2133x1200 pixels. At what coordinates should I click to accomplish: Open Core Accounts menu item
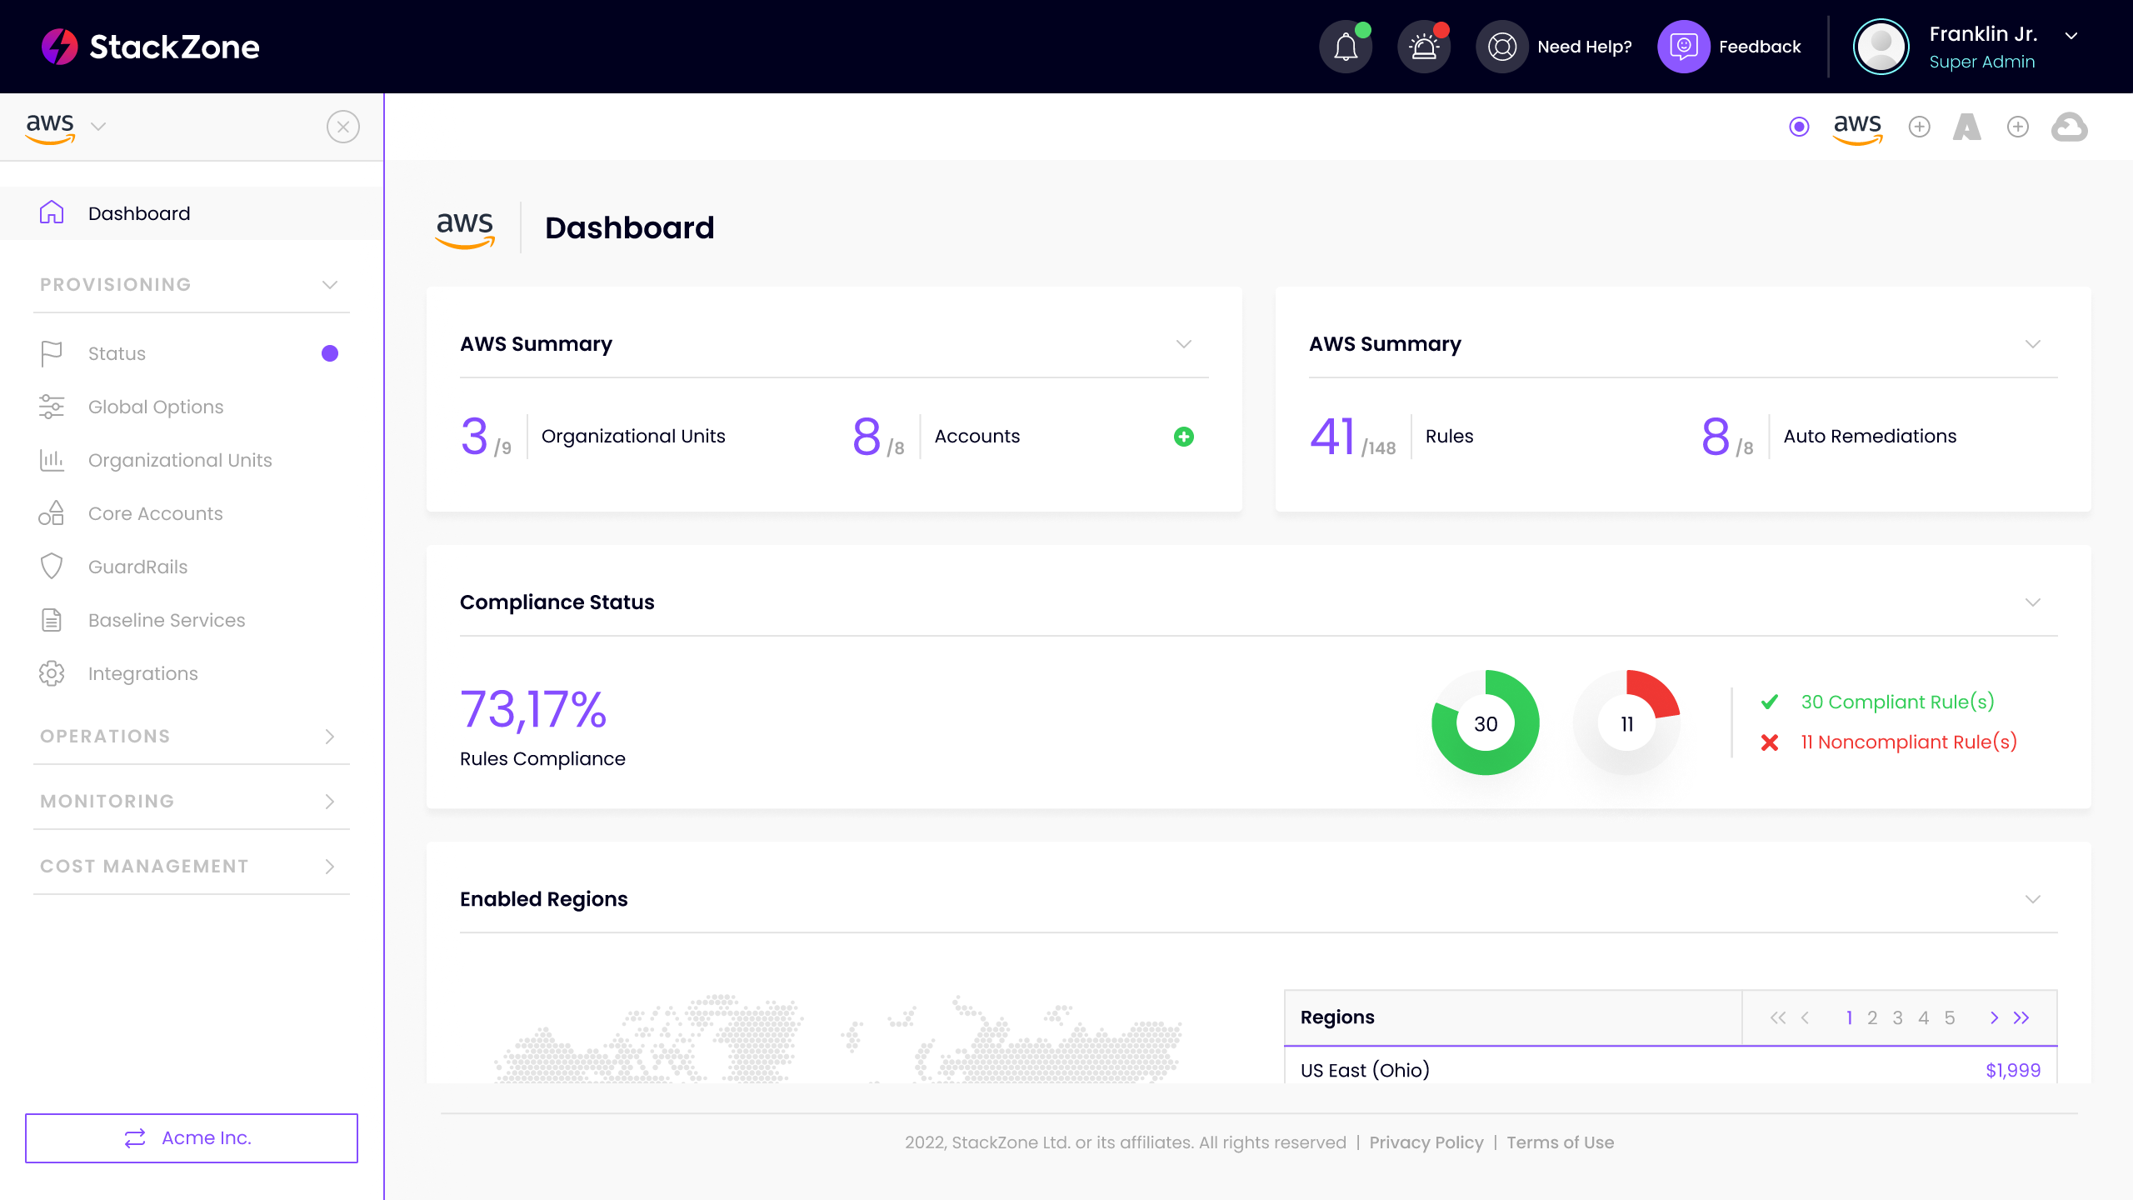coord(192,513)
